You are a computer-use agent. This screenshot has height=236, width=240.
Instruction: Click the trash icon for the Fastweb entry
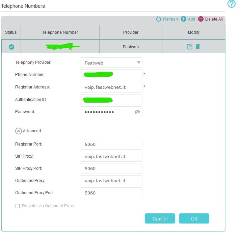tap(198, 47)
